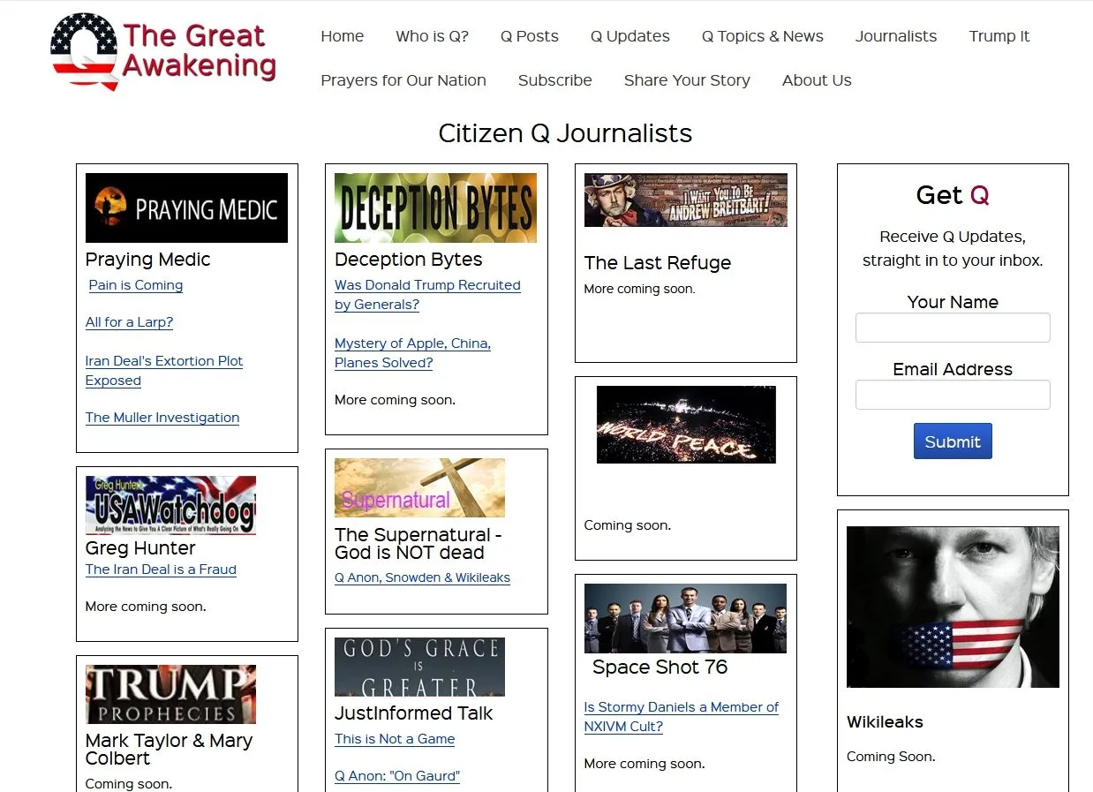1093x792 pixels.
Task: Open 'The Muller Investigation' link
Action: 162,418
